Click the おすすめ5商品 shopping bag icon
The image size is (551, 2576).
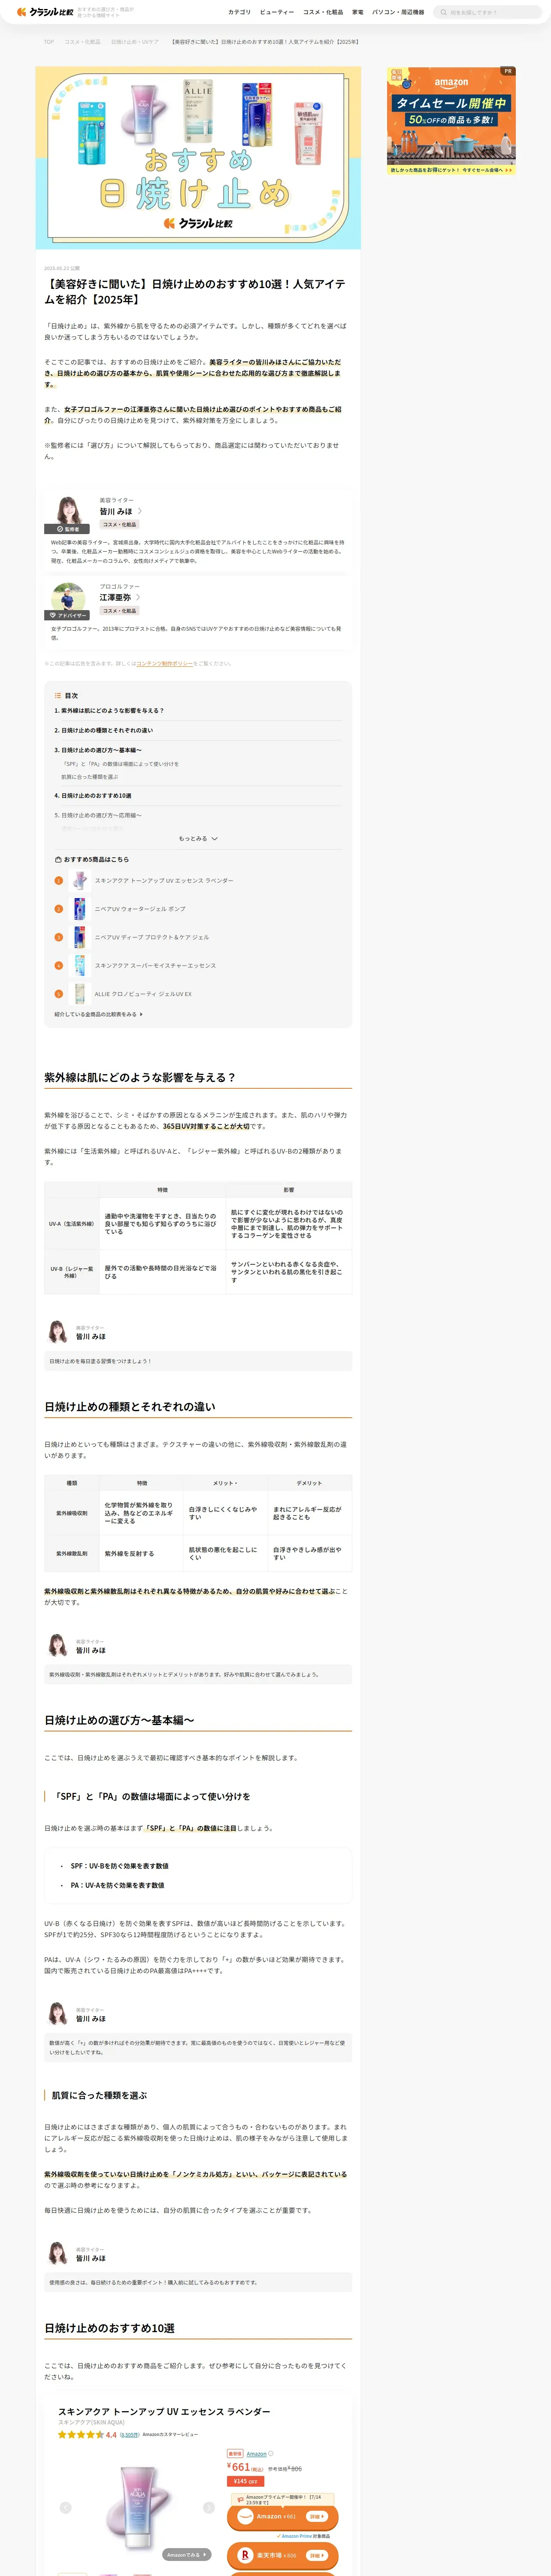58,859
